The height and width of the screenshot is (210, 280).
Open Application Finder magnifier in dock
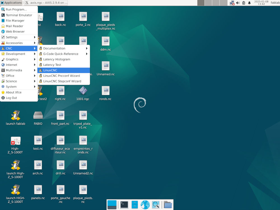[x=155, y=205]
